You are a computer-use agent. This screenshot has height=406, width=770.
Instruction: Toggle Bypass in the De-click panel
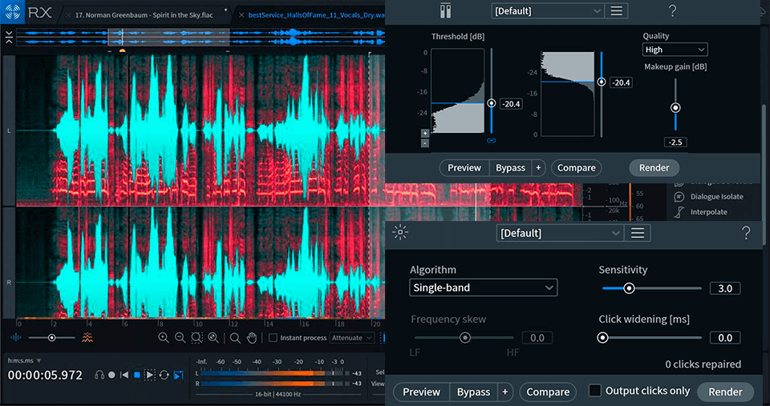(473, 392)
